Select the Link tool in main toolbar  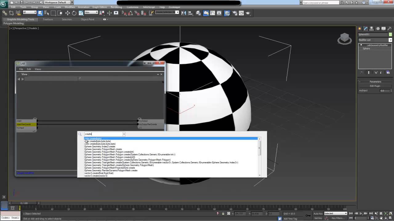5,13
